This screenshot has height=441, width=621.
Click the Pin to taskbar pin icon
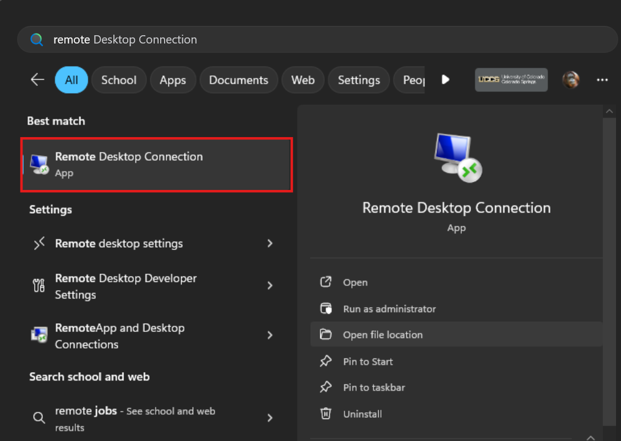click(x=325, y=387)
